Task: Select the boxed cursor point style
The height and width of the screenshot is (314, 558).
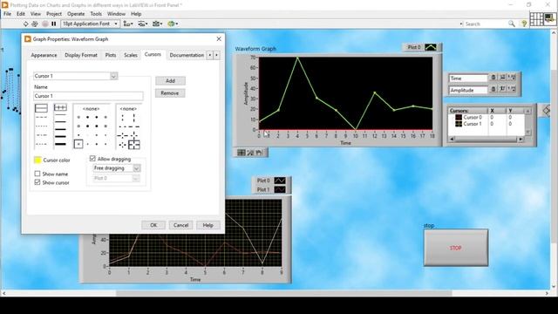Action: tap(78, 144)
